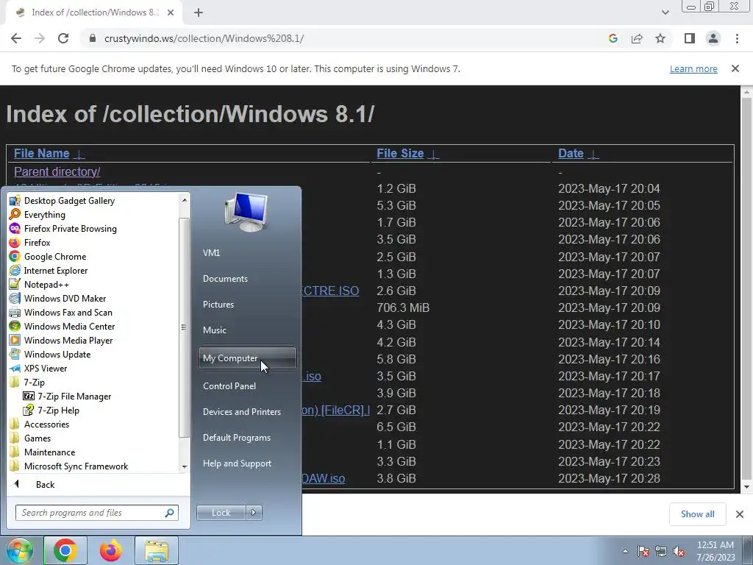The height and width of the screenshot is (565, 753).
Task: Bookmark this page with the star
Action: [660, 38]
